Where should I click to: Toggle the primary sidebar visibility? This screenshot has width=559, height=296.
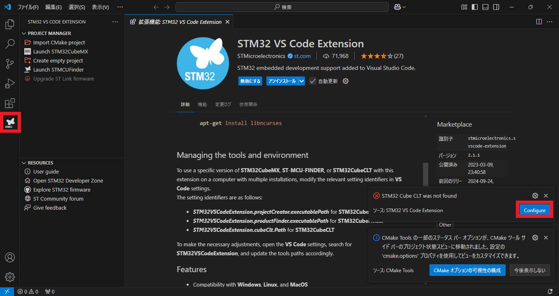pyautogui.click(x=475, y=7)
